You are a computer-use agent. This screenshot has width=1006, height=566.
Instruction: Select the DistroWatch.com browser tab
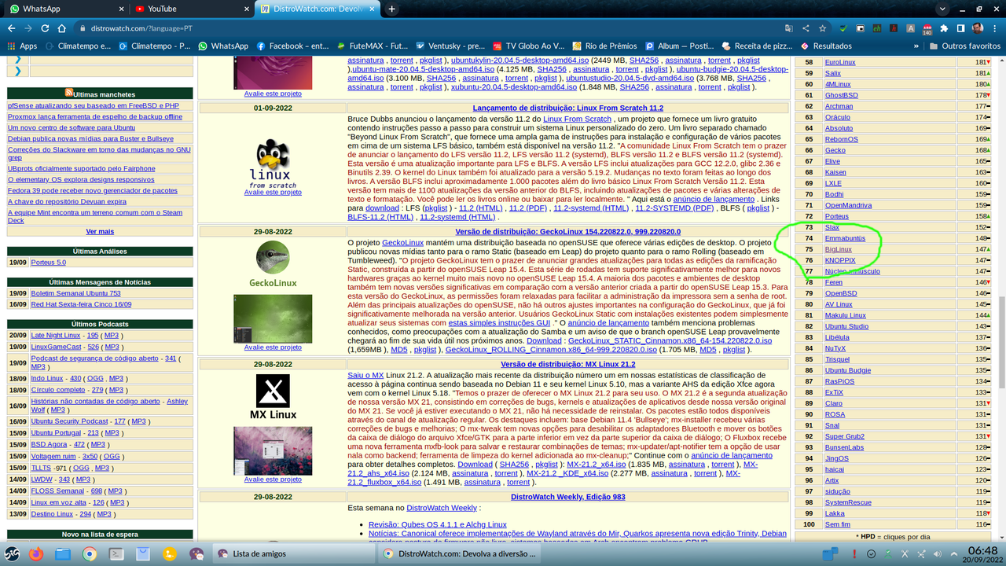318,9
